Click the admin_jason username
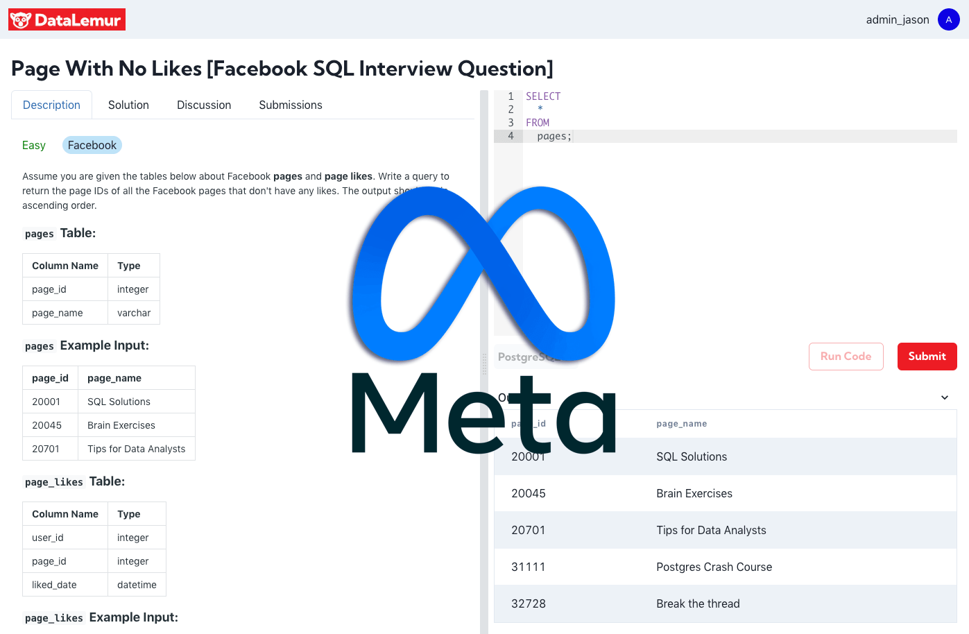Viewport: 969px width, 634px height. pyautogui.click(x=898, y=19)
